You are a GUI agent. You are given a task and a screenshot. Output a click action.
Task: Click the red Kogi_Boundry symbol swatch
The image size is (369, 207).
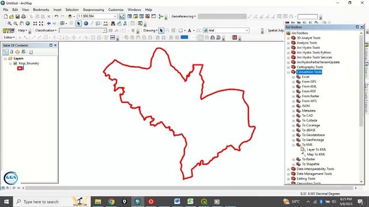point(20,68)
